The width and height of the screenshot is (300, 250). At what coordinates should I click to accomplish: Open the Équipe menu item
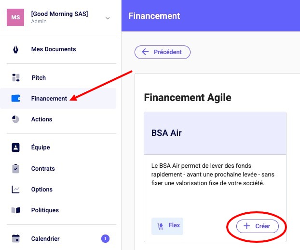[41, 147]
